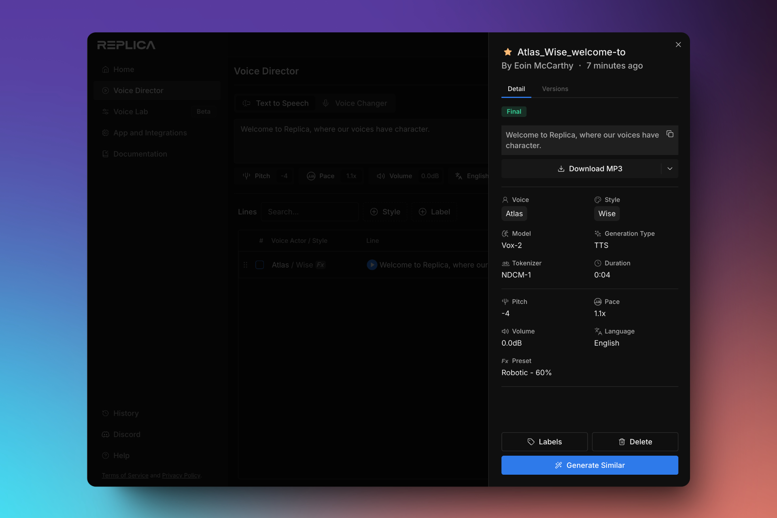
Task: Click the Style palette icon
Action: (598, 200)
